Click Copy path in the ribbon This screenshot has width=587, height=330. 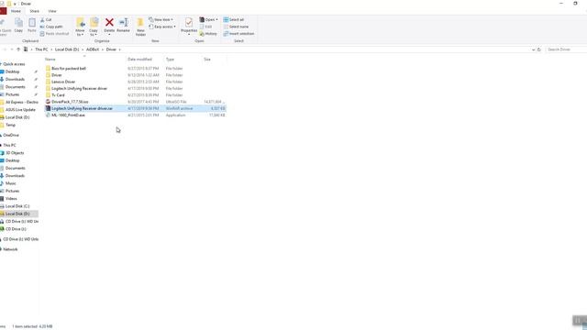coord(51,27)
